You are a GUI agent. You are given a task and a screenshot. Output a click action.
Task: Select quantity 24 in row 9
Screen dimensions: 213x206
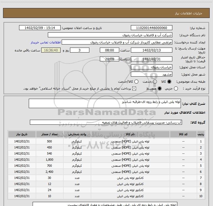pyautogui.click(x=50, y=190)
